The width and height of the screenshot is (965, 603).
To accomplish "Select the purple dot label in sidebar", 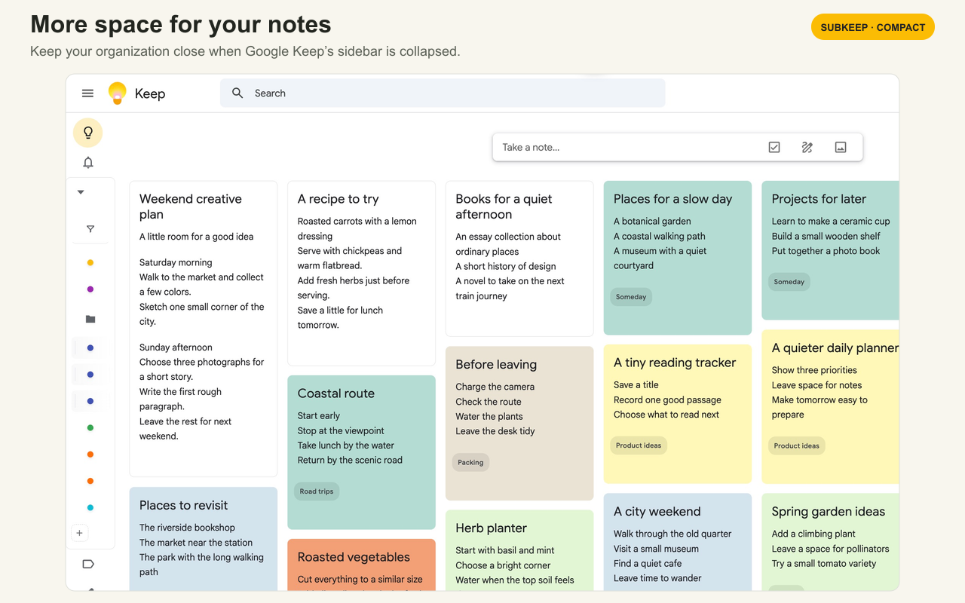I will pyautogui.click(x=90, y=289).
